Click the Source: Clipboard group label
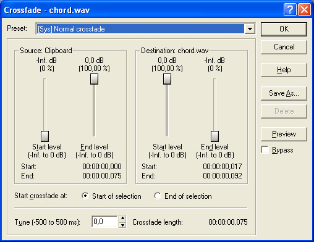Screen dimensions: 314x242 (46, 51)
